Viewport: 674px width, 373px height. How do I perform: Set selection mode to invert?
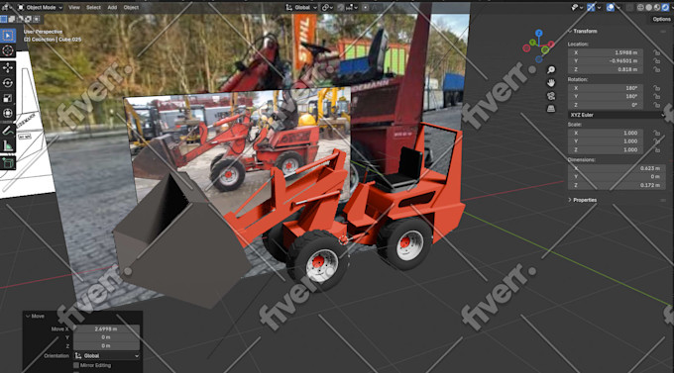[x=28, y=20]
